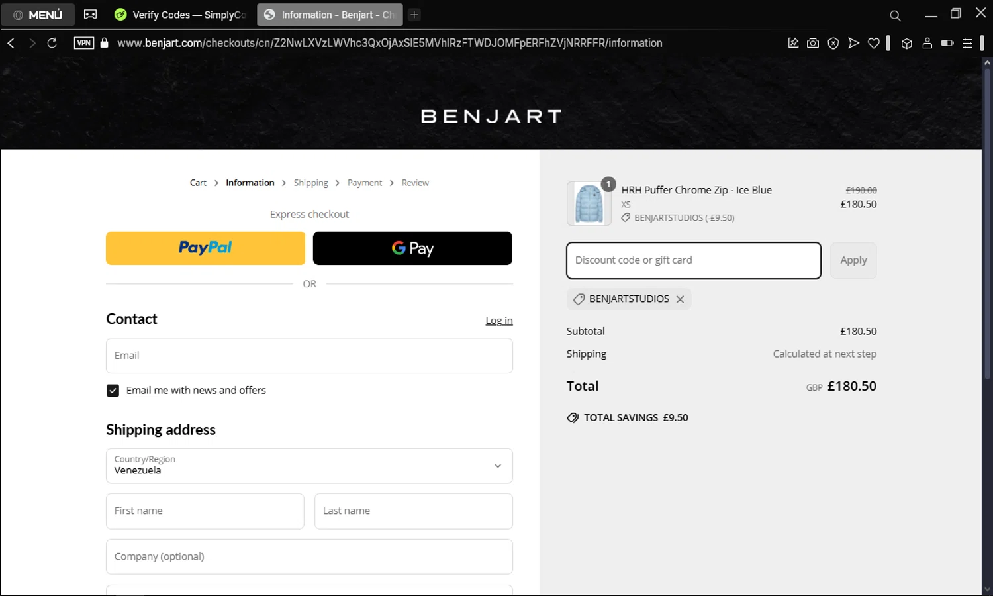Open the battery saver icon
Viewport: 993px width, 596px height.
[x=947, y=43]
